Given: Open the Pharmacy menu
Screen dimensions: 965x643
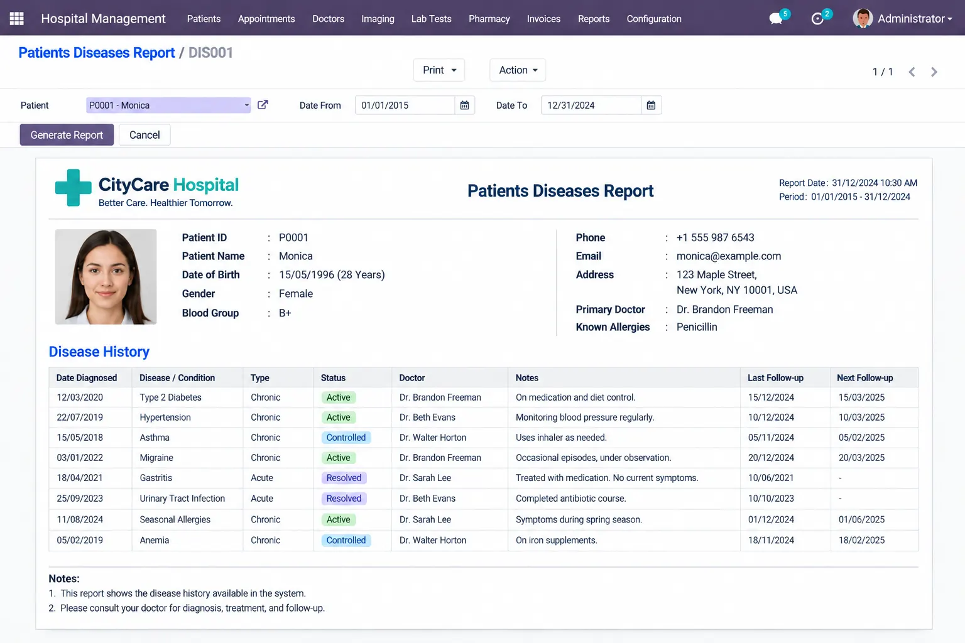Looking at the screenshot, I should (x=489, y=19).
